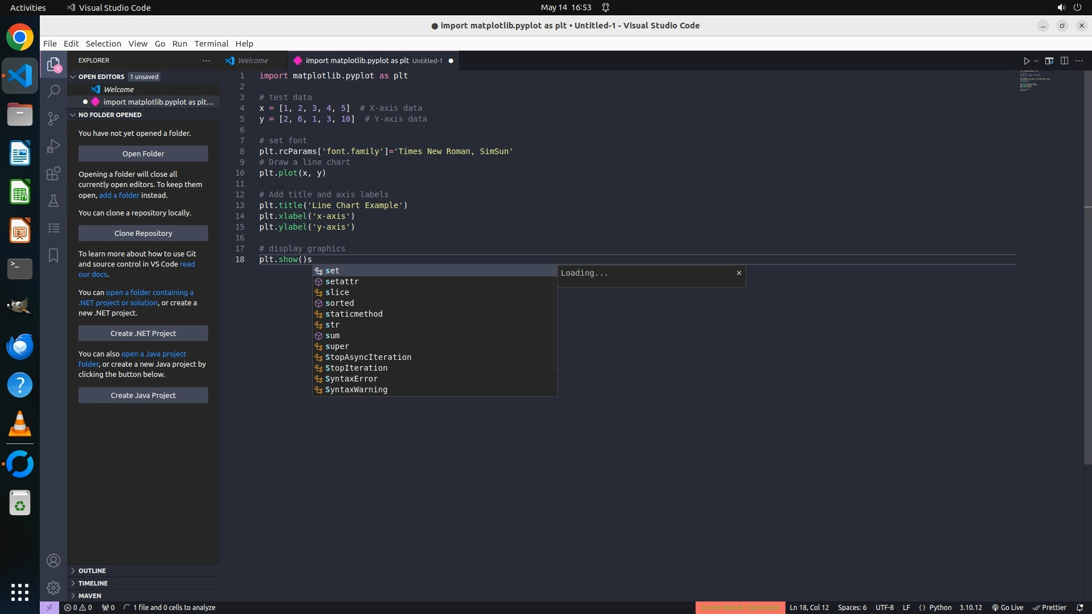Expand the OUTLINE section
Image resolution: width=1092 pixels, height=614 pixels.
pos(92,571)
